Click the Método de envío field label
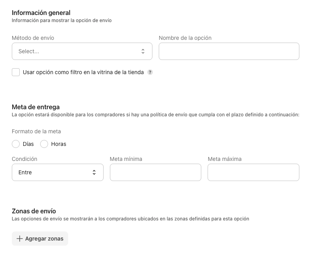The height and width of the screenshot is (265, 310). (33, 38)
